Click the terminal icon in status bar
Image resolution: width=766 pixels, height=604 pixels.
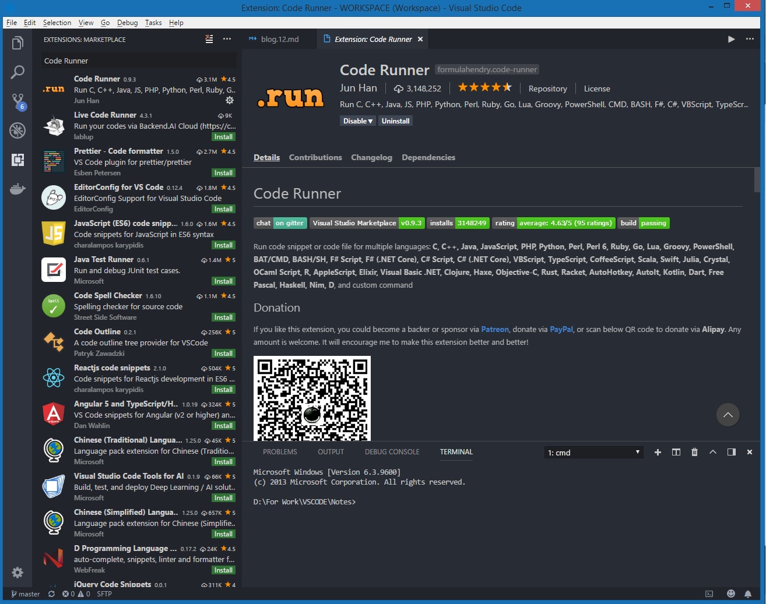pyautogui.click(x=709, y=594)
